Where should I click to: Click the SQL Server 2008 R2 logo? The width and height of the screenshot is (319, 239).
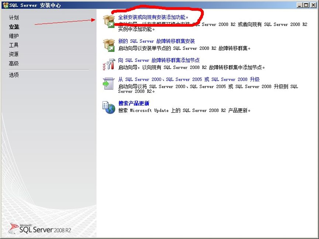pyautogui.click(x=40, y=228)
